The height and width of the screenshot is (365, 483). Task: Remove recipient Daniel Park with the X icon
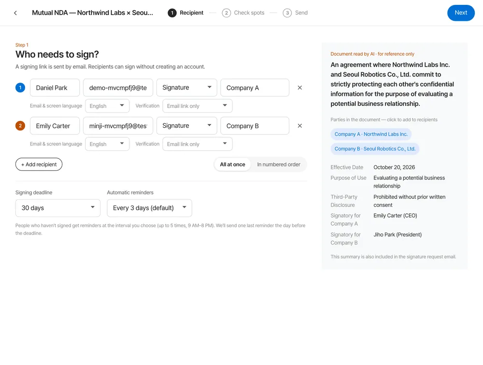tap(300, 88)
